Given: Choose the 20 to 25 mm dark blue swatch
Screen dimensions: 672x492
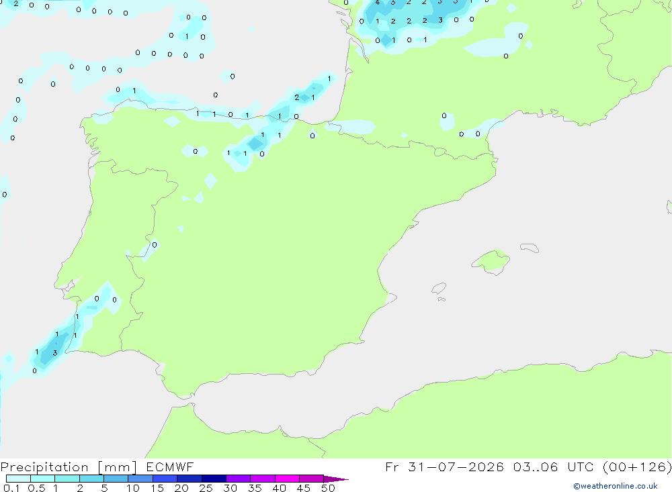Looking at the screenshot, I should point(190,479).
